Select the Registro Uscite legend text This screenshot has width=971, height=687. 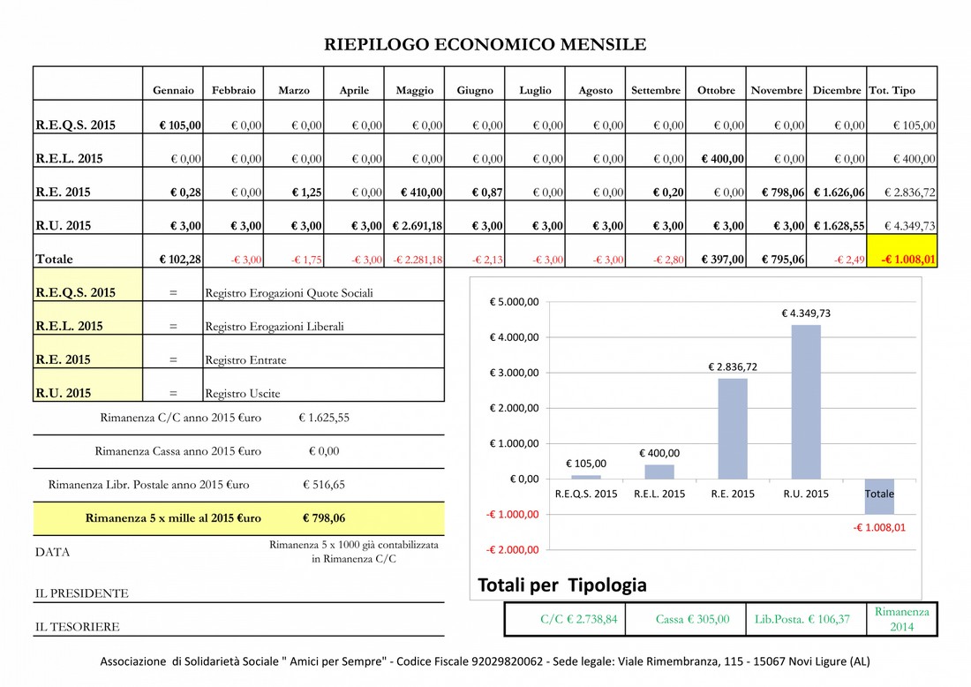coord(243,393)
